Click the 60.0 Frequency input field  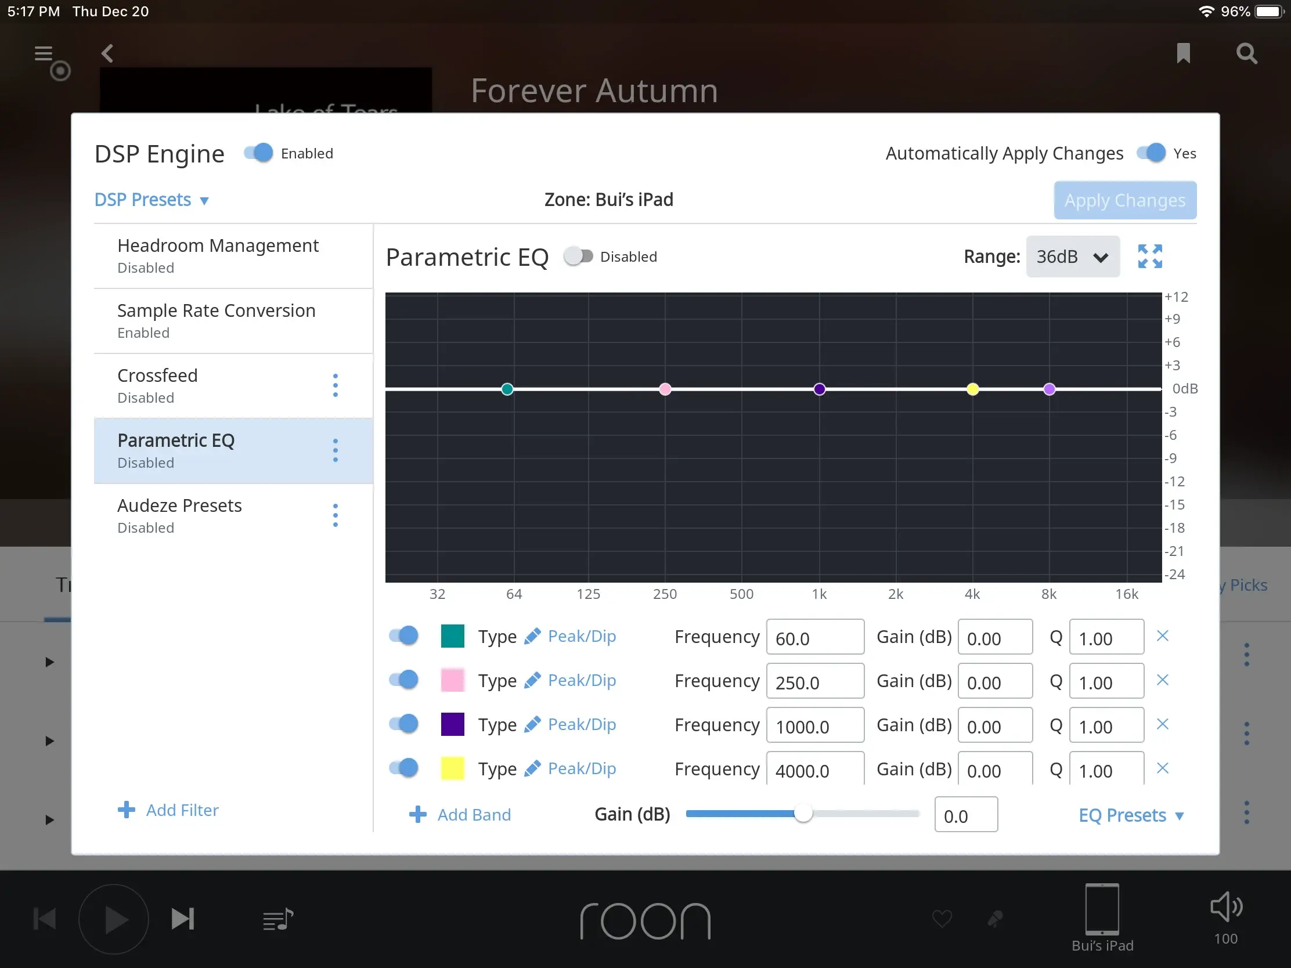pos(816,637)
